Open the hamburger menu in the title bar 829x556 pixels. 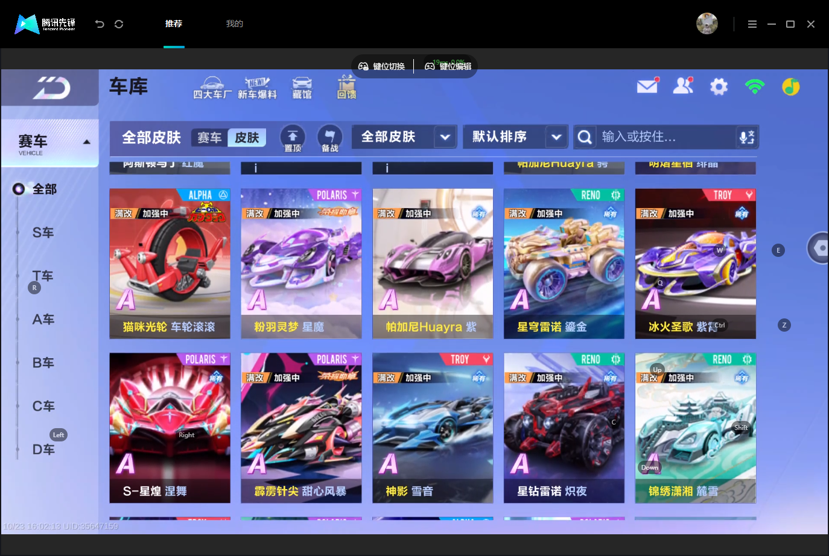[x=752, y=24]
